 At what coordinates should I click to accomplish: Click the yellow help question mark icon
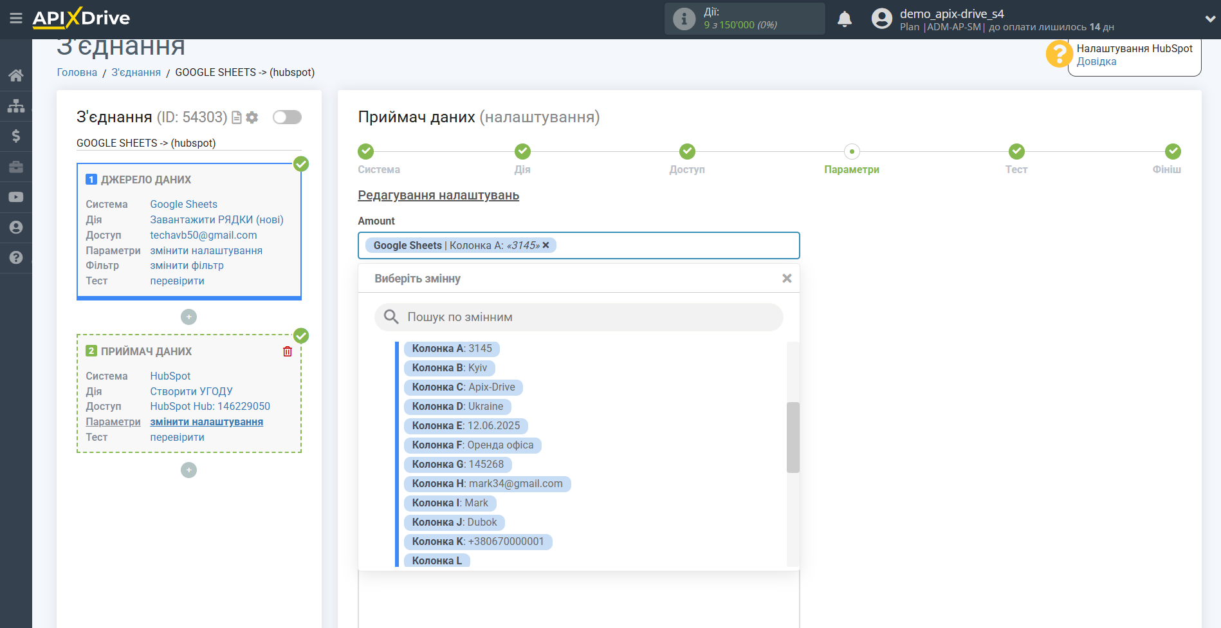[1059, 54]
